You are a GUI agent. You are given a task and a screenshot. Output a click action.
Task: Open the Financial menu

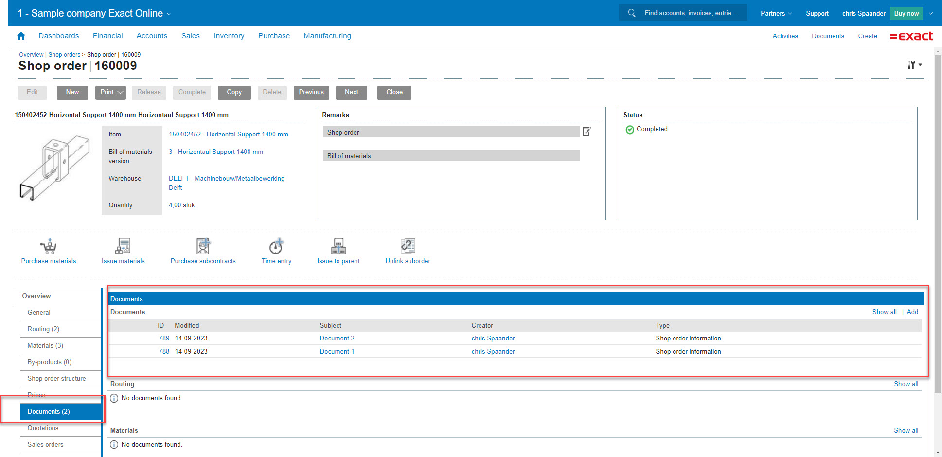108,36
